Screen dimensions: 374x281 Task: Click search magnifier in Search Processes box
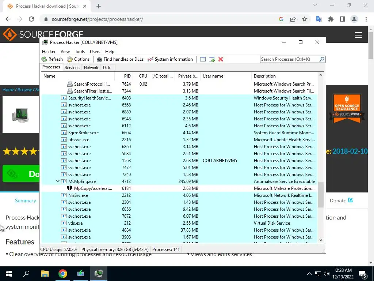322,59
